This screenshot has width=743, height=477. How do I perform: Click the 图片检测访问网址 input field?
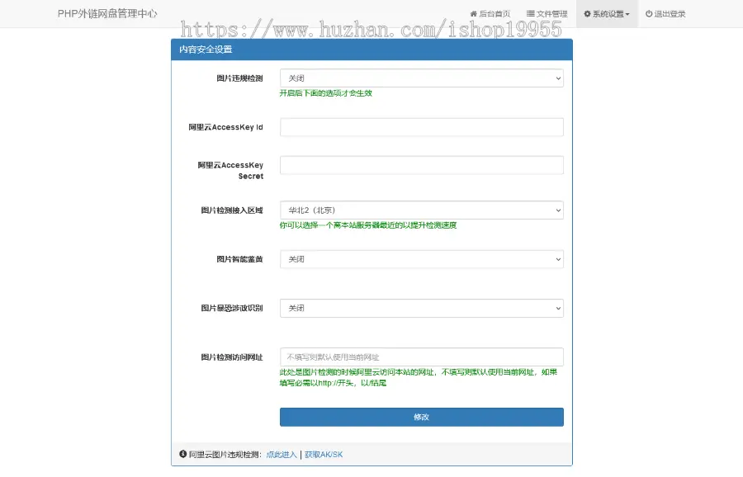421,357
